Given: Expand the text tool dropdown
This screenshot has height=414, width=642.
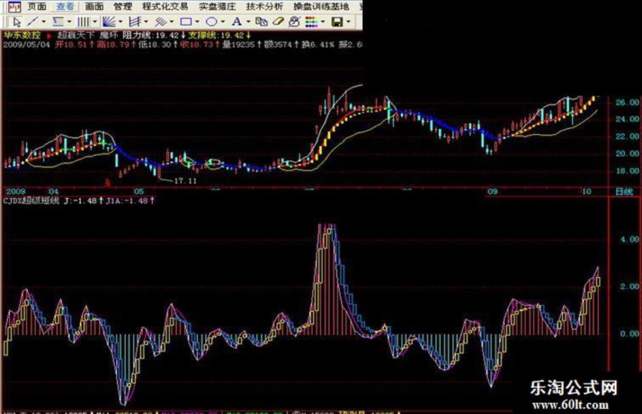Looking at the screenshot, I should (247, 22).
